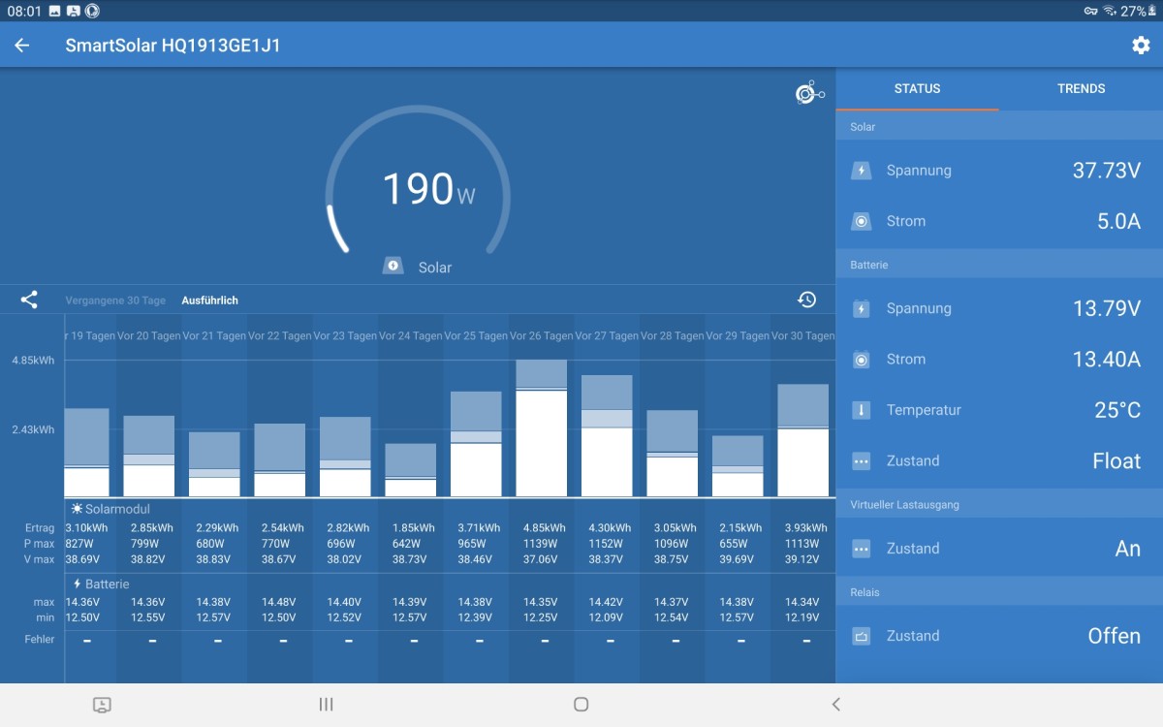Open the settings gear icon
Viewport: 1163px width, 727px height.
coord(1141,46)
